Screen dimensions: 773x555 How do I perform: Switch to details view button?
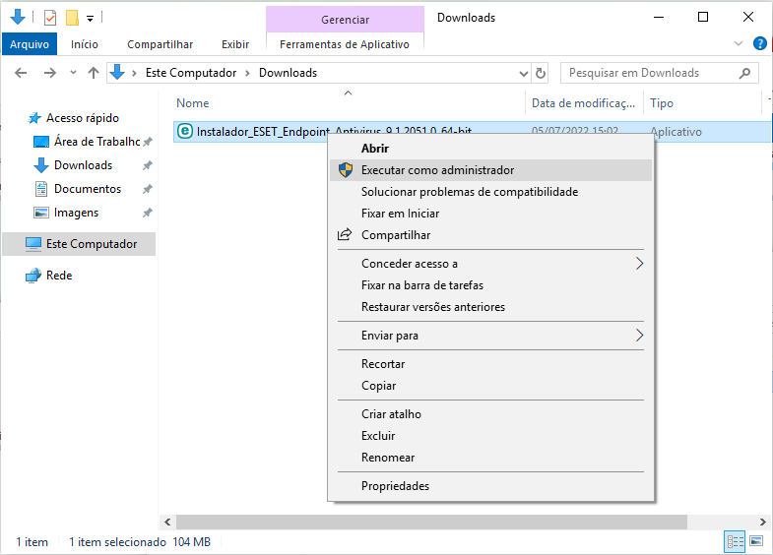pos(735,541)
